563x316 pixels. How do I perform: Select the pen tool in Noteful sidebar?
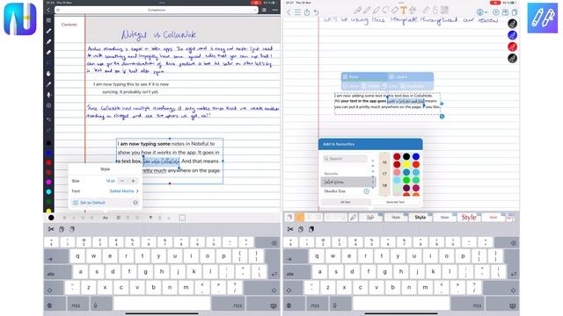(x=48, y=32)
